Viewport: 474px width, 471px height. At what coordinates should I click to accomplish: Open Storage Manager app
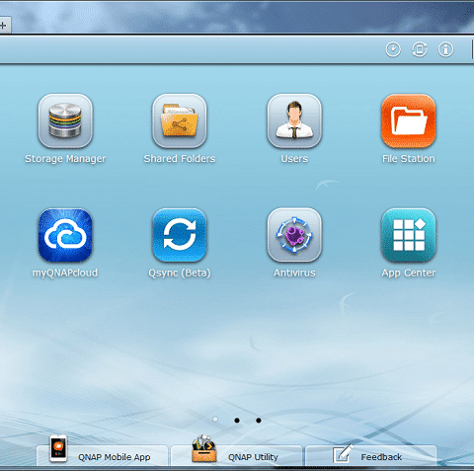tap(65, 120)
